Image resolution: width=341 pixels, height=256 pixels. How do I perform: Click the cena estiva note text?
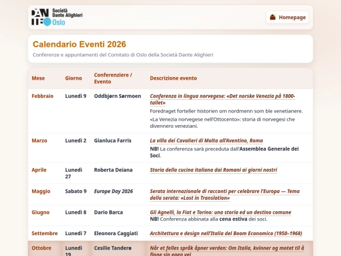pos(233,219)
